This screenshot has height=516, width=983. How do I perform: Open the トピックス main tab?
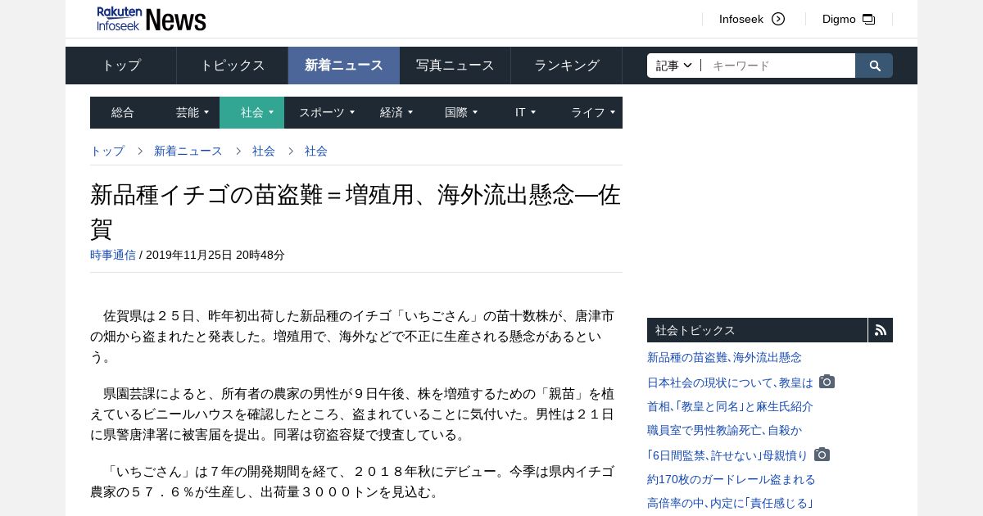point(233,66)
